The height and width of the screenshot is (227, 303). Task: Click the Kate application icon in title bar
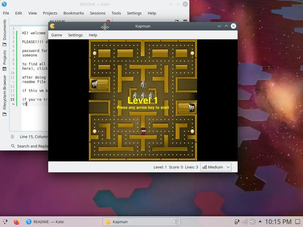[4, 4]
